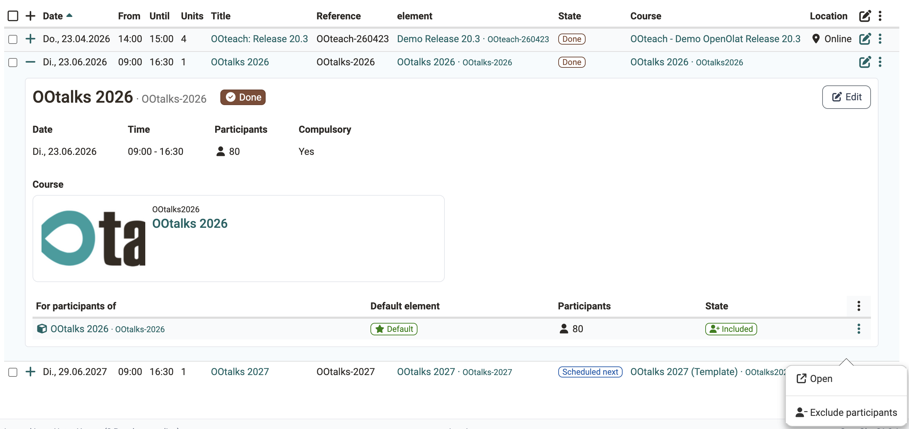Screen dimensions: 909x429
Task: Tick checkbox for Do., 23.04.2026 row
Action: 13,39
